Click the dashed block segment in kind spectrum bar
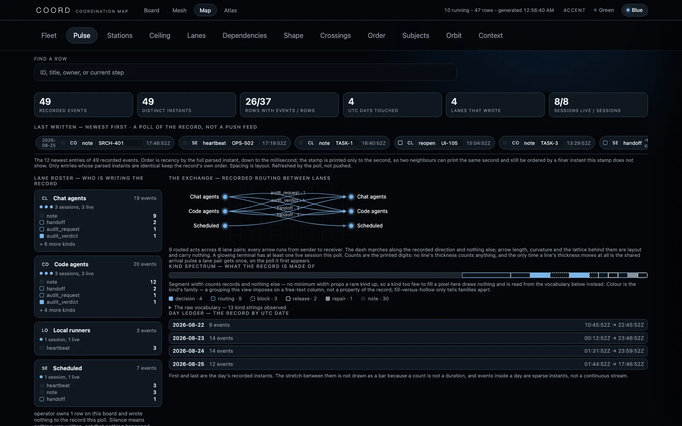The image size is (682, 426). (560, 275)
